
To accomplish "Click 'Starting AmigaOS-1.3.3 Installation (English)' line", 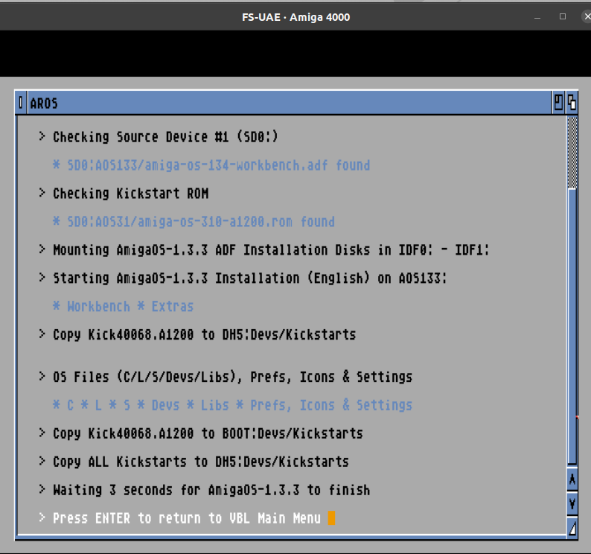I will pos(243,278).
